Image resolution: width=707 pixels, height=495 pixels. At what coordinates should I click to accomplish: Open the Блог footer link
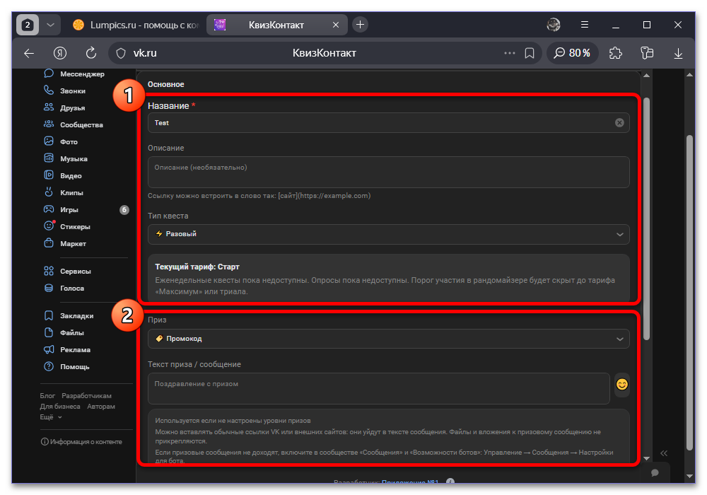tap(47, 396)
